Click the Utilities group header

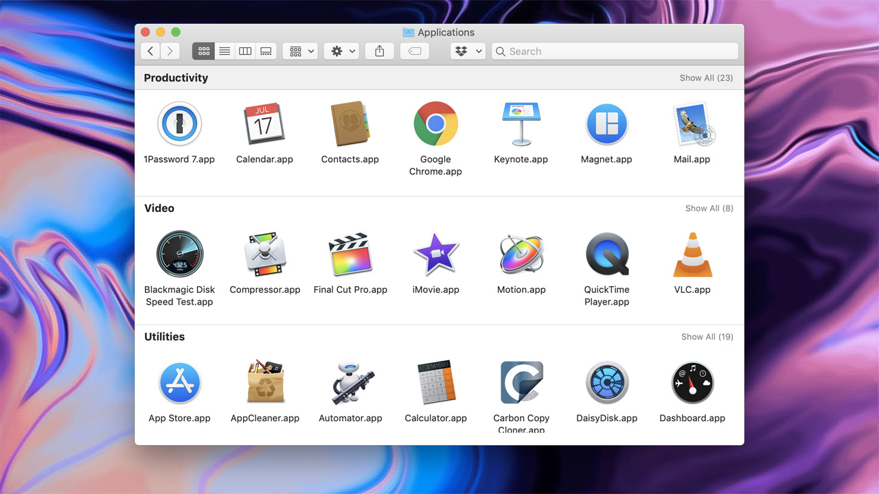coord(164,337)
